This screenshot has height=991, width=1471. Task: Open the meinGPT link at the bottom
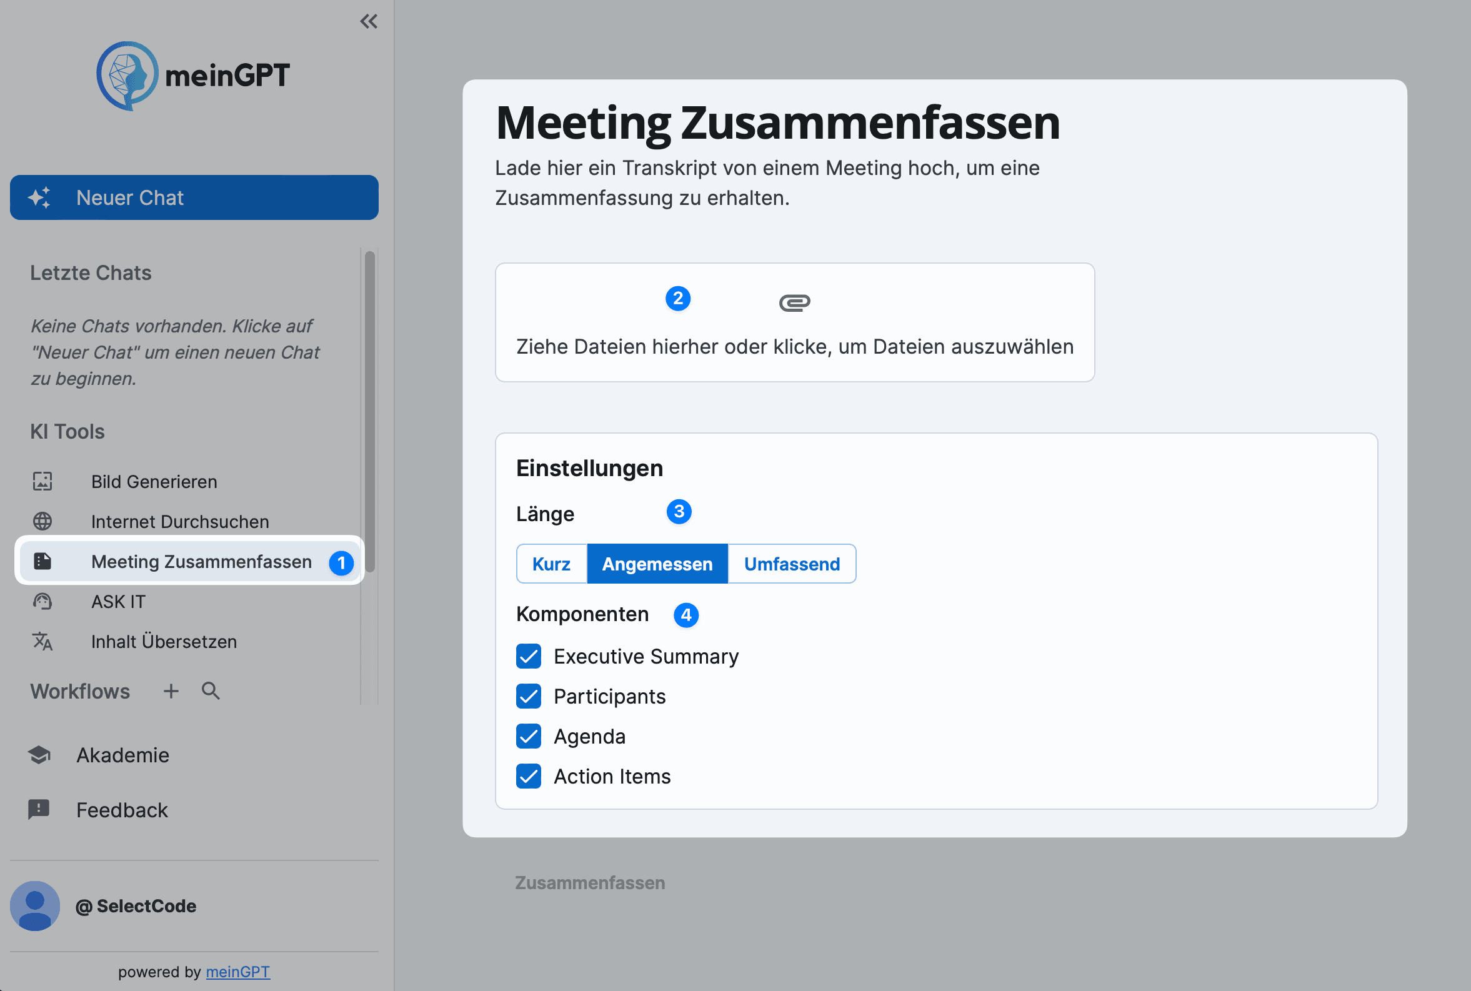pos(238,972)
